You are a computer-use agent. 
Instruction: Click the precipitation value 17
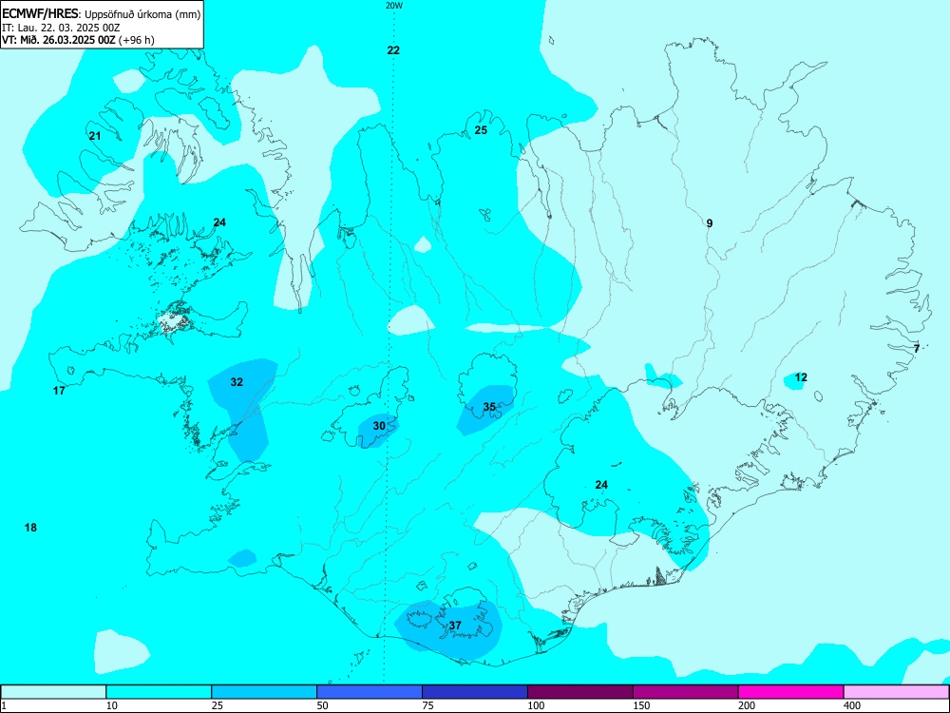59,391
